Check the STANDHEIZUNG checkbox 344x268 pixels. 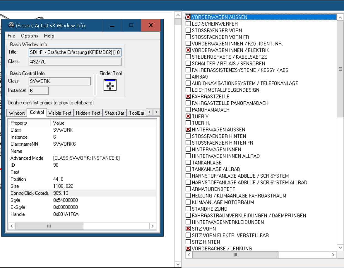(188, 209)
